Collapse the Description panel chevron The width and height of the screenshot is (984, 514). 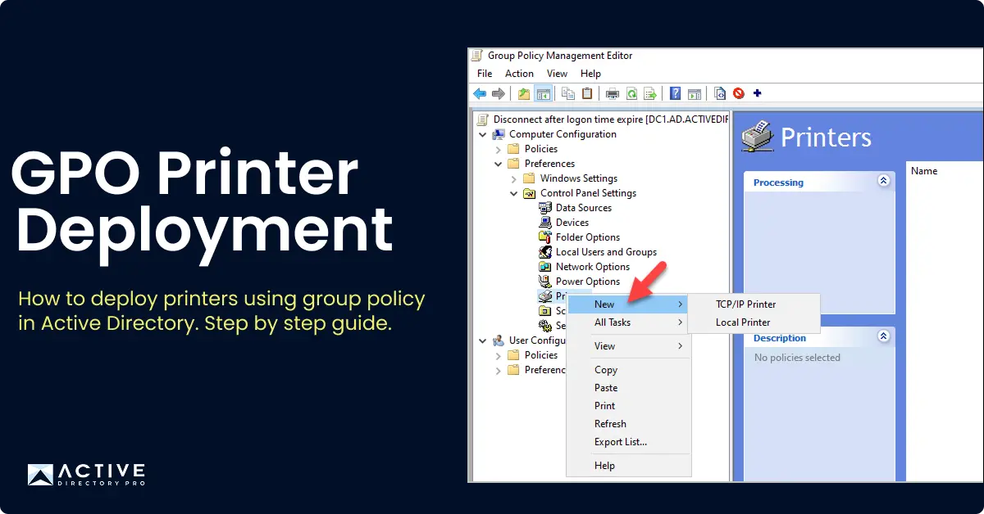[x=883, y=336]
